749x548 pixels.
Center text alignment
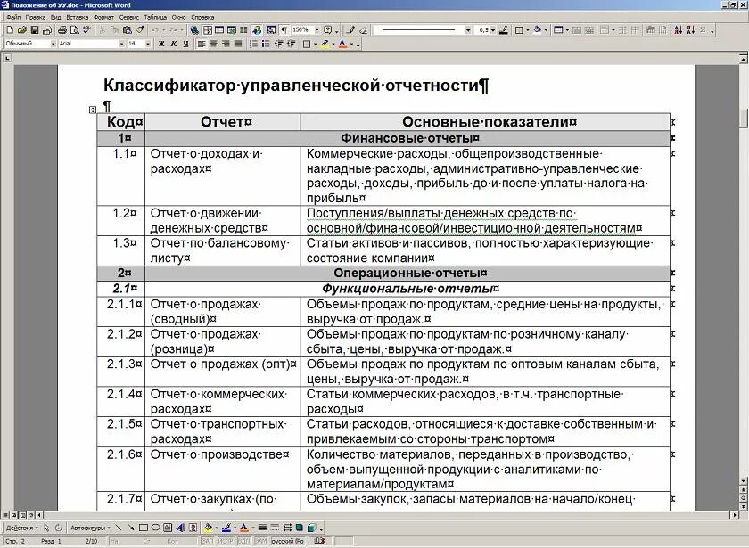pyautogui.click(x=213, y=44)
